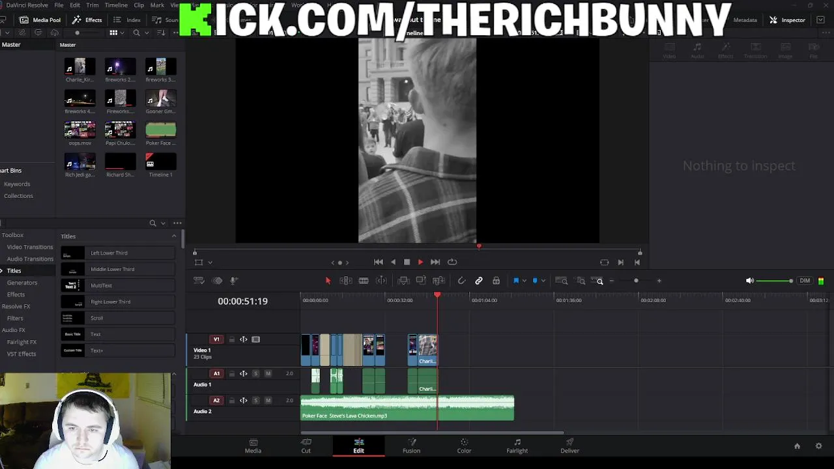834x469 pixels.
Task: Disable Video 1 track visibility
Action: point(255,339)
